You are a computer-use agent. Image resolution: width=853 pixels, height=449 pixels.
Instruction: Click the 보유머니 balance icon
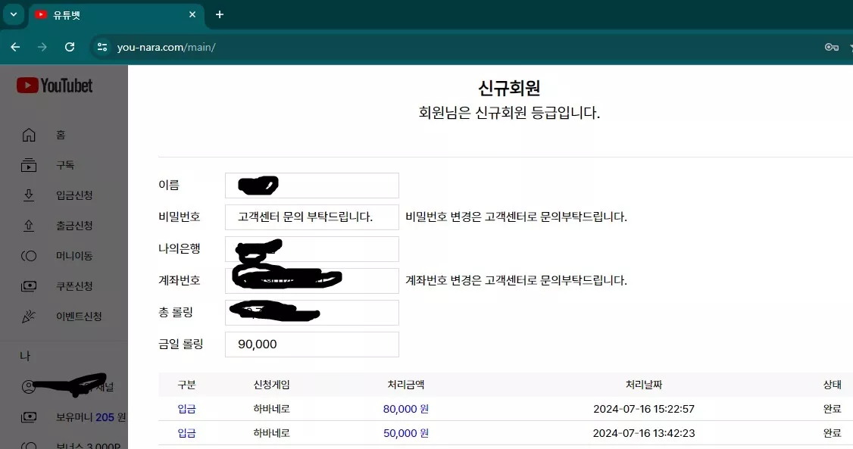(29, 417)
